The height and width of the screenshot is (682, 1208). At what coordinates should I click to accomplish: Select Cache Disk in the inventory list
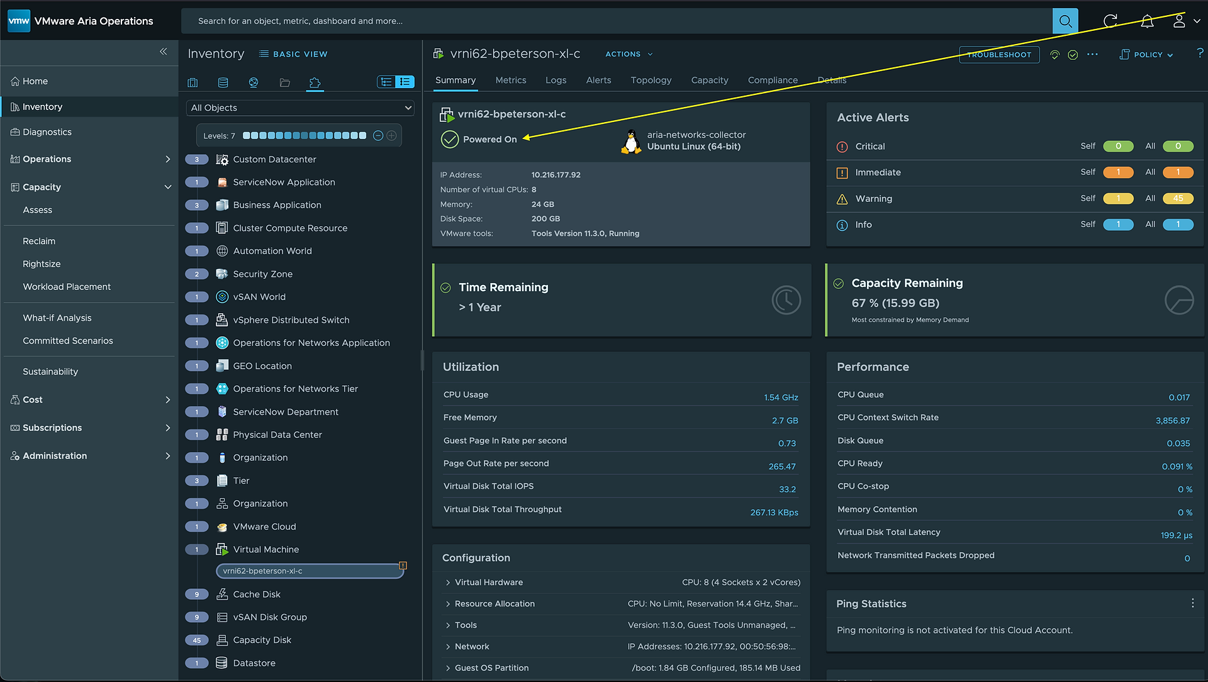click(257, 595)
